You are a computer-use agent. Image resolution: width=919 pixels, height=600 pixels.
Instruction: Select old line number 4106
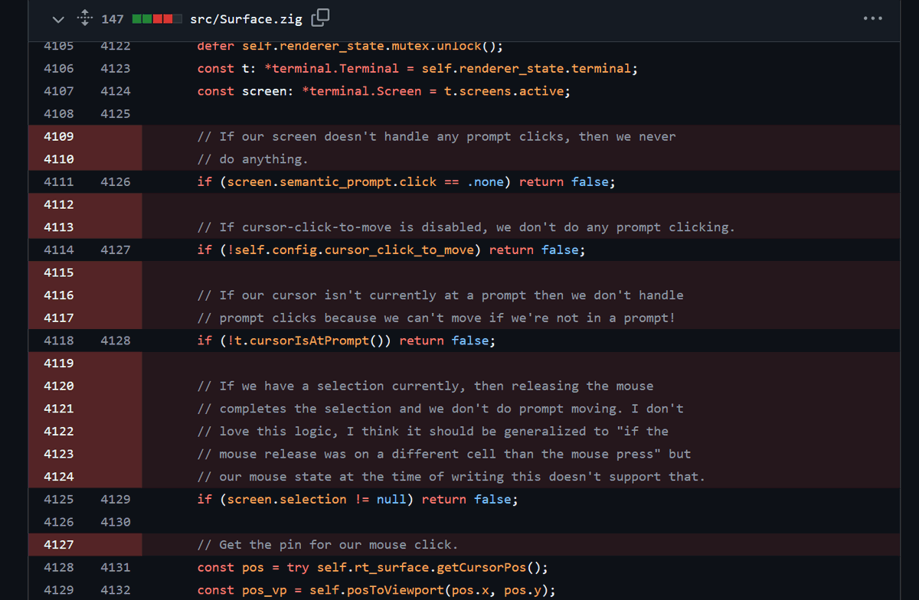point(59,68)
